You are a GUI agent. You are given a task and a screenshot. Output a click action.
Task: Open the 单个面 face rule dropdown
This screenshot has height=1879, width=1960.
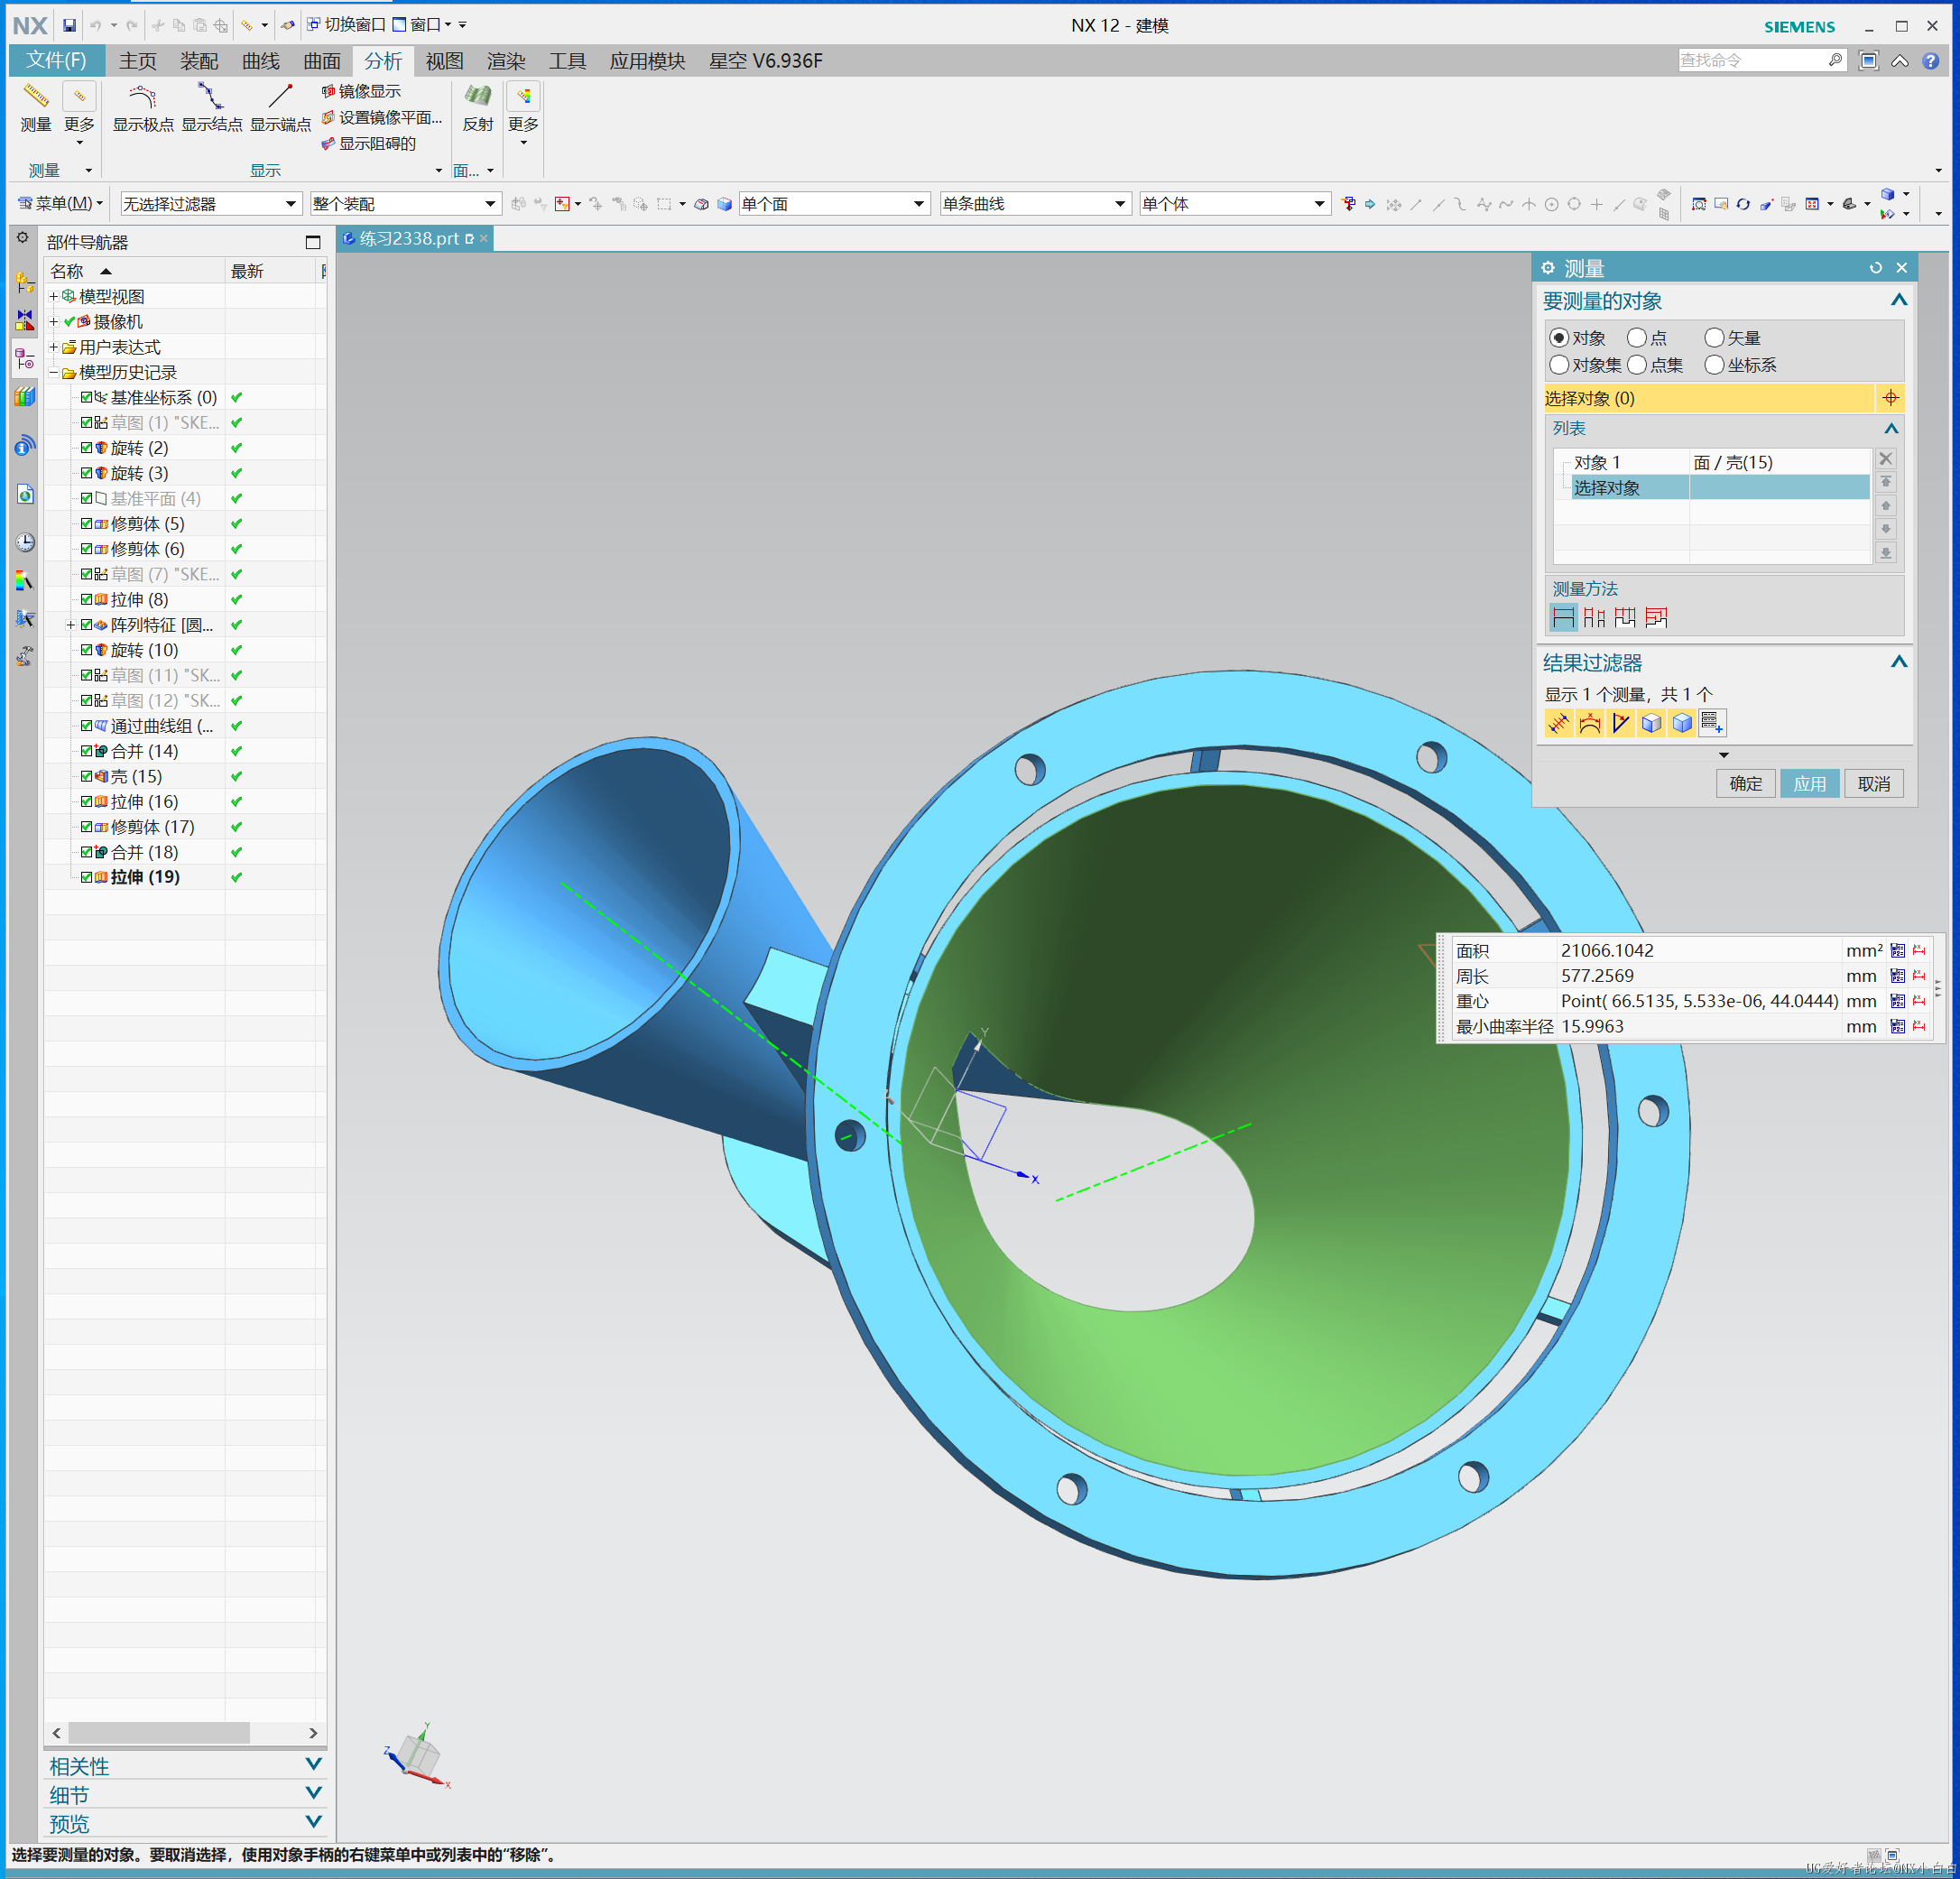[x=834, y=204]
